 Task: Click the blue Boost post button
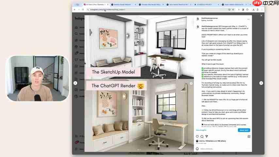(244, 130)
